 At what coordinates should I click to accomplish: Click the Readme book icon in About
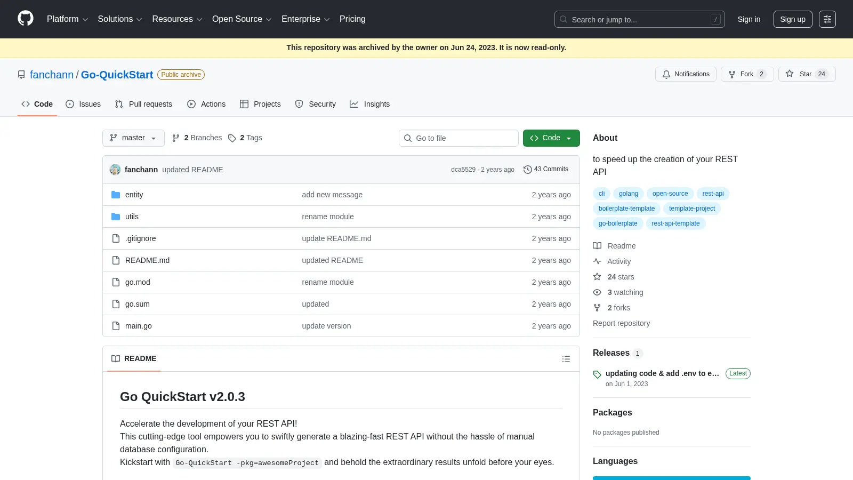pyautogui.click(x=597, y=246)
